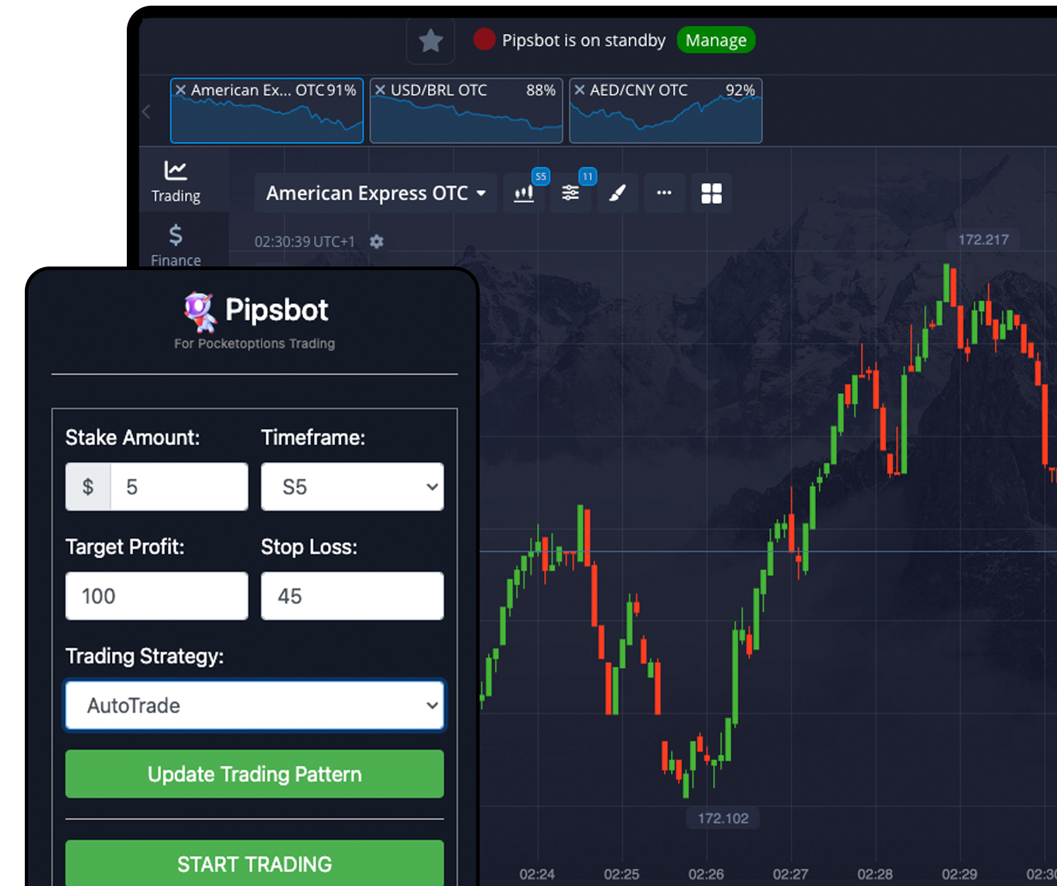
Task: Click the red Pipsbot standby indicator
Action: click(x=484, y=40)
